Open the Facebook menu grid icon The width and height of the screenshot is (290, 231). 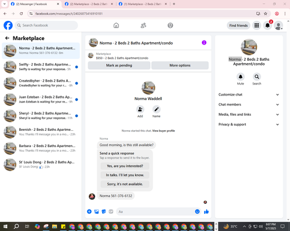(256, 25)
